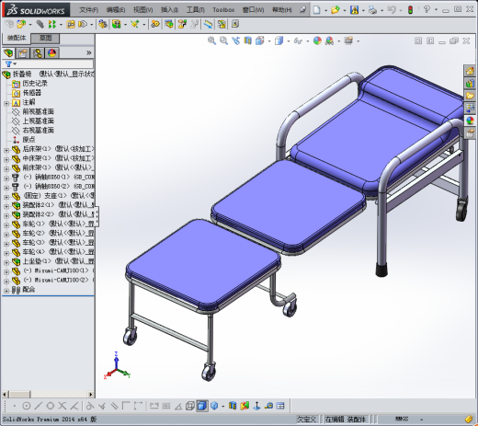Switch to the 装配体 tab
The width and height of the screenshot is (478, 426).
point(17,38)
